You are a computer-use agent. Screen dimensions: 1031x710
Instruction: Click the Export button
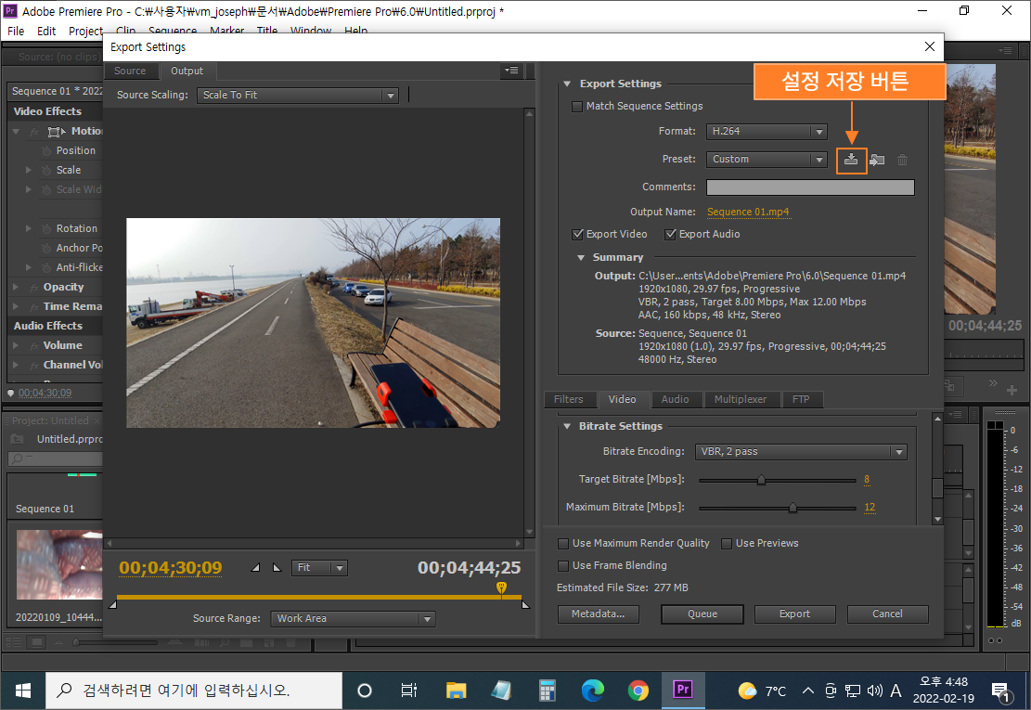(795, 614)
